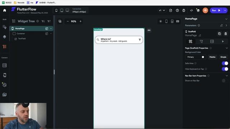Viewport: 230px width, 129px height.
Task: Open Settings and Integrations gear icon
Action: [x=4, y=85]
